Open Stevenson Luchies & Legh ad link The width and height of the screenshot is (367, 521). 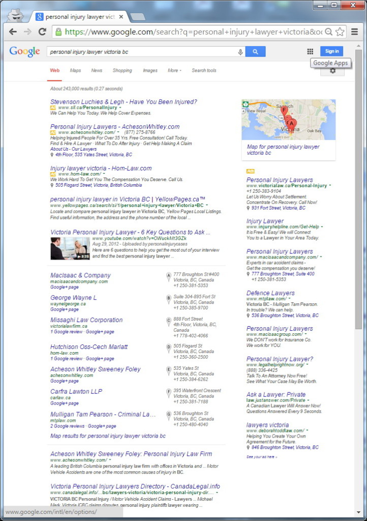(x=124, y=102)
